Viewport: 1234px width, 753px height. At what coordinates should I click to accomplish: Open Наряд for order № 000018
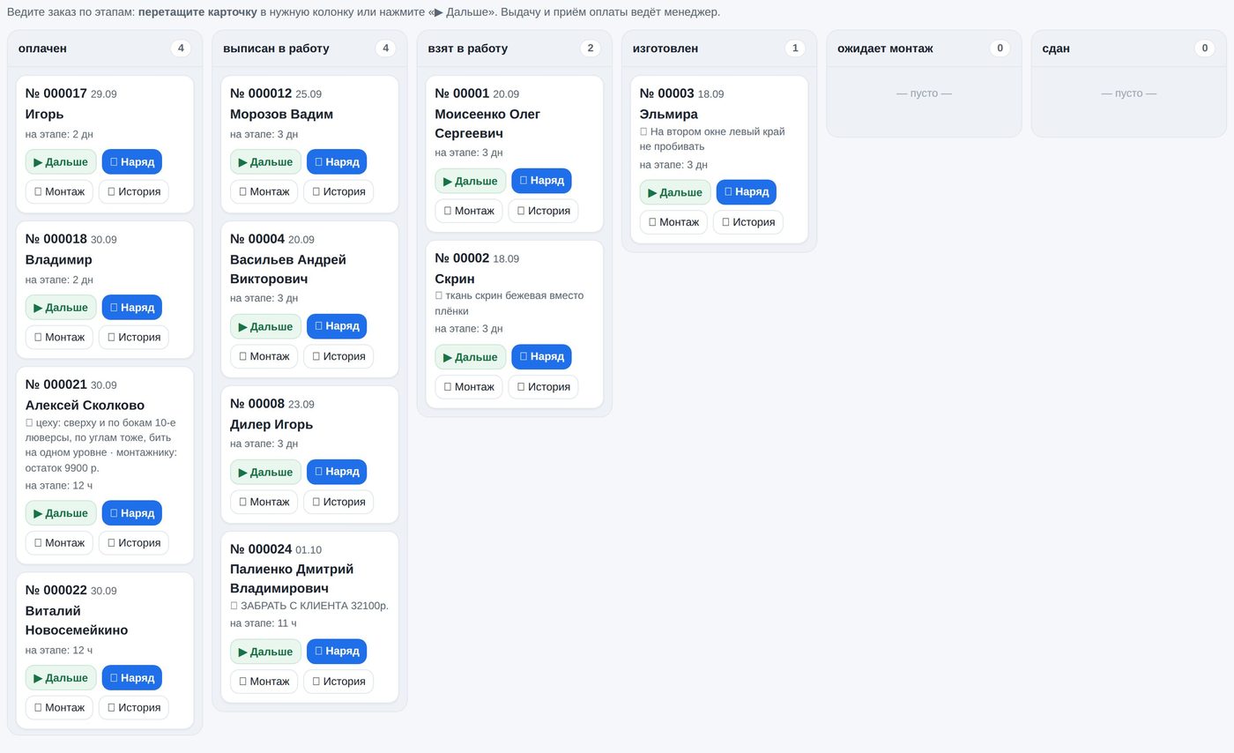click(132, 307)
